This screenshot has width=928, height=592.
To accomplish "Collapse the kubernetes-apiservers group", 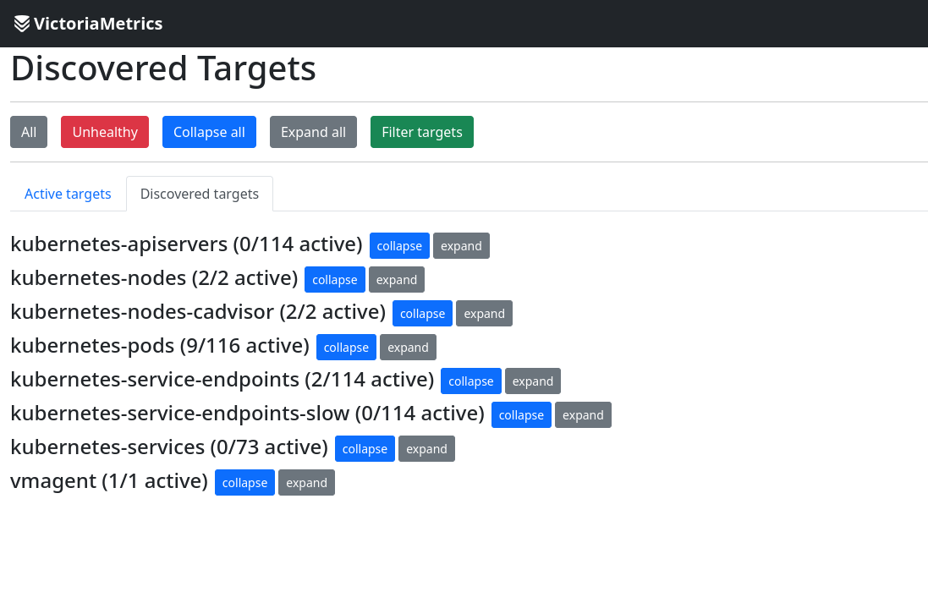I will (399, 246).
